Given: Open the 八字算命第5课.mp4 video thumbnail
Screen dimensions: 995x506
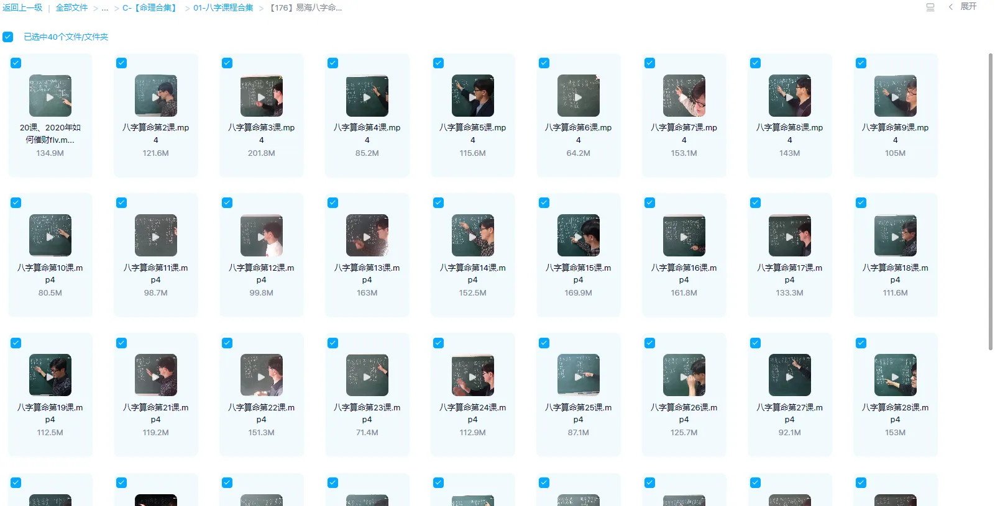Looking at the screenshot, I should coord(472,96).
